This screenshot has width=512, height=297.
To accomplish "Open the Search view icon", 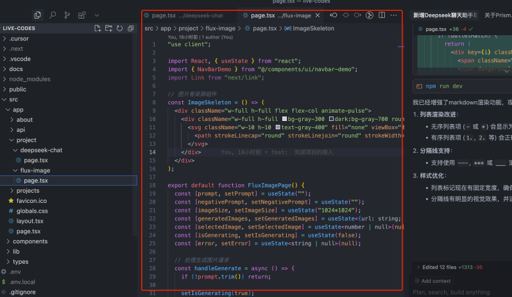I will coord(53,15).
